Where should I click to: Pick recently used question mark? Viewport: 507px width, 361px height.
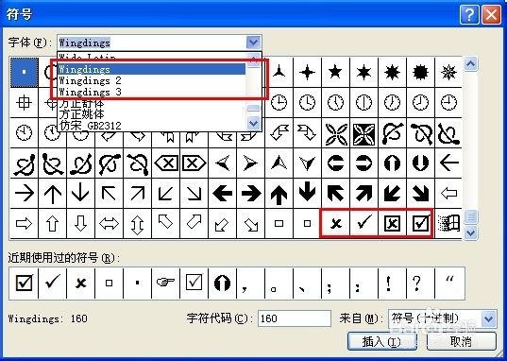click(x=421, y=283)
